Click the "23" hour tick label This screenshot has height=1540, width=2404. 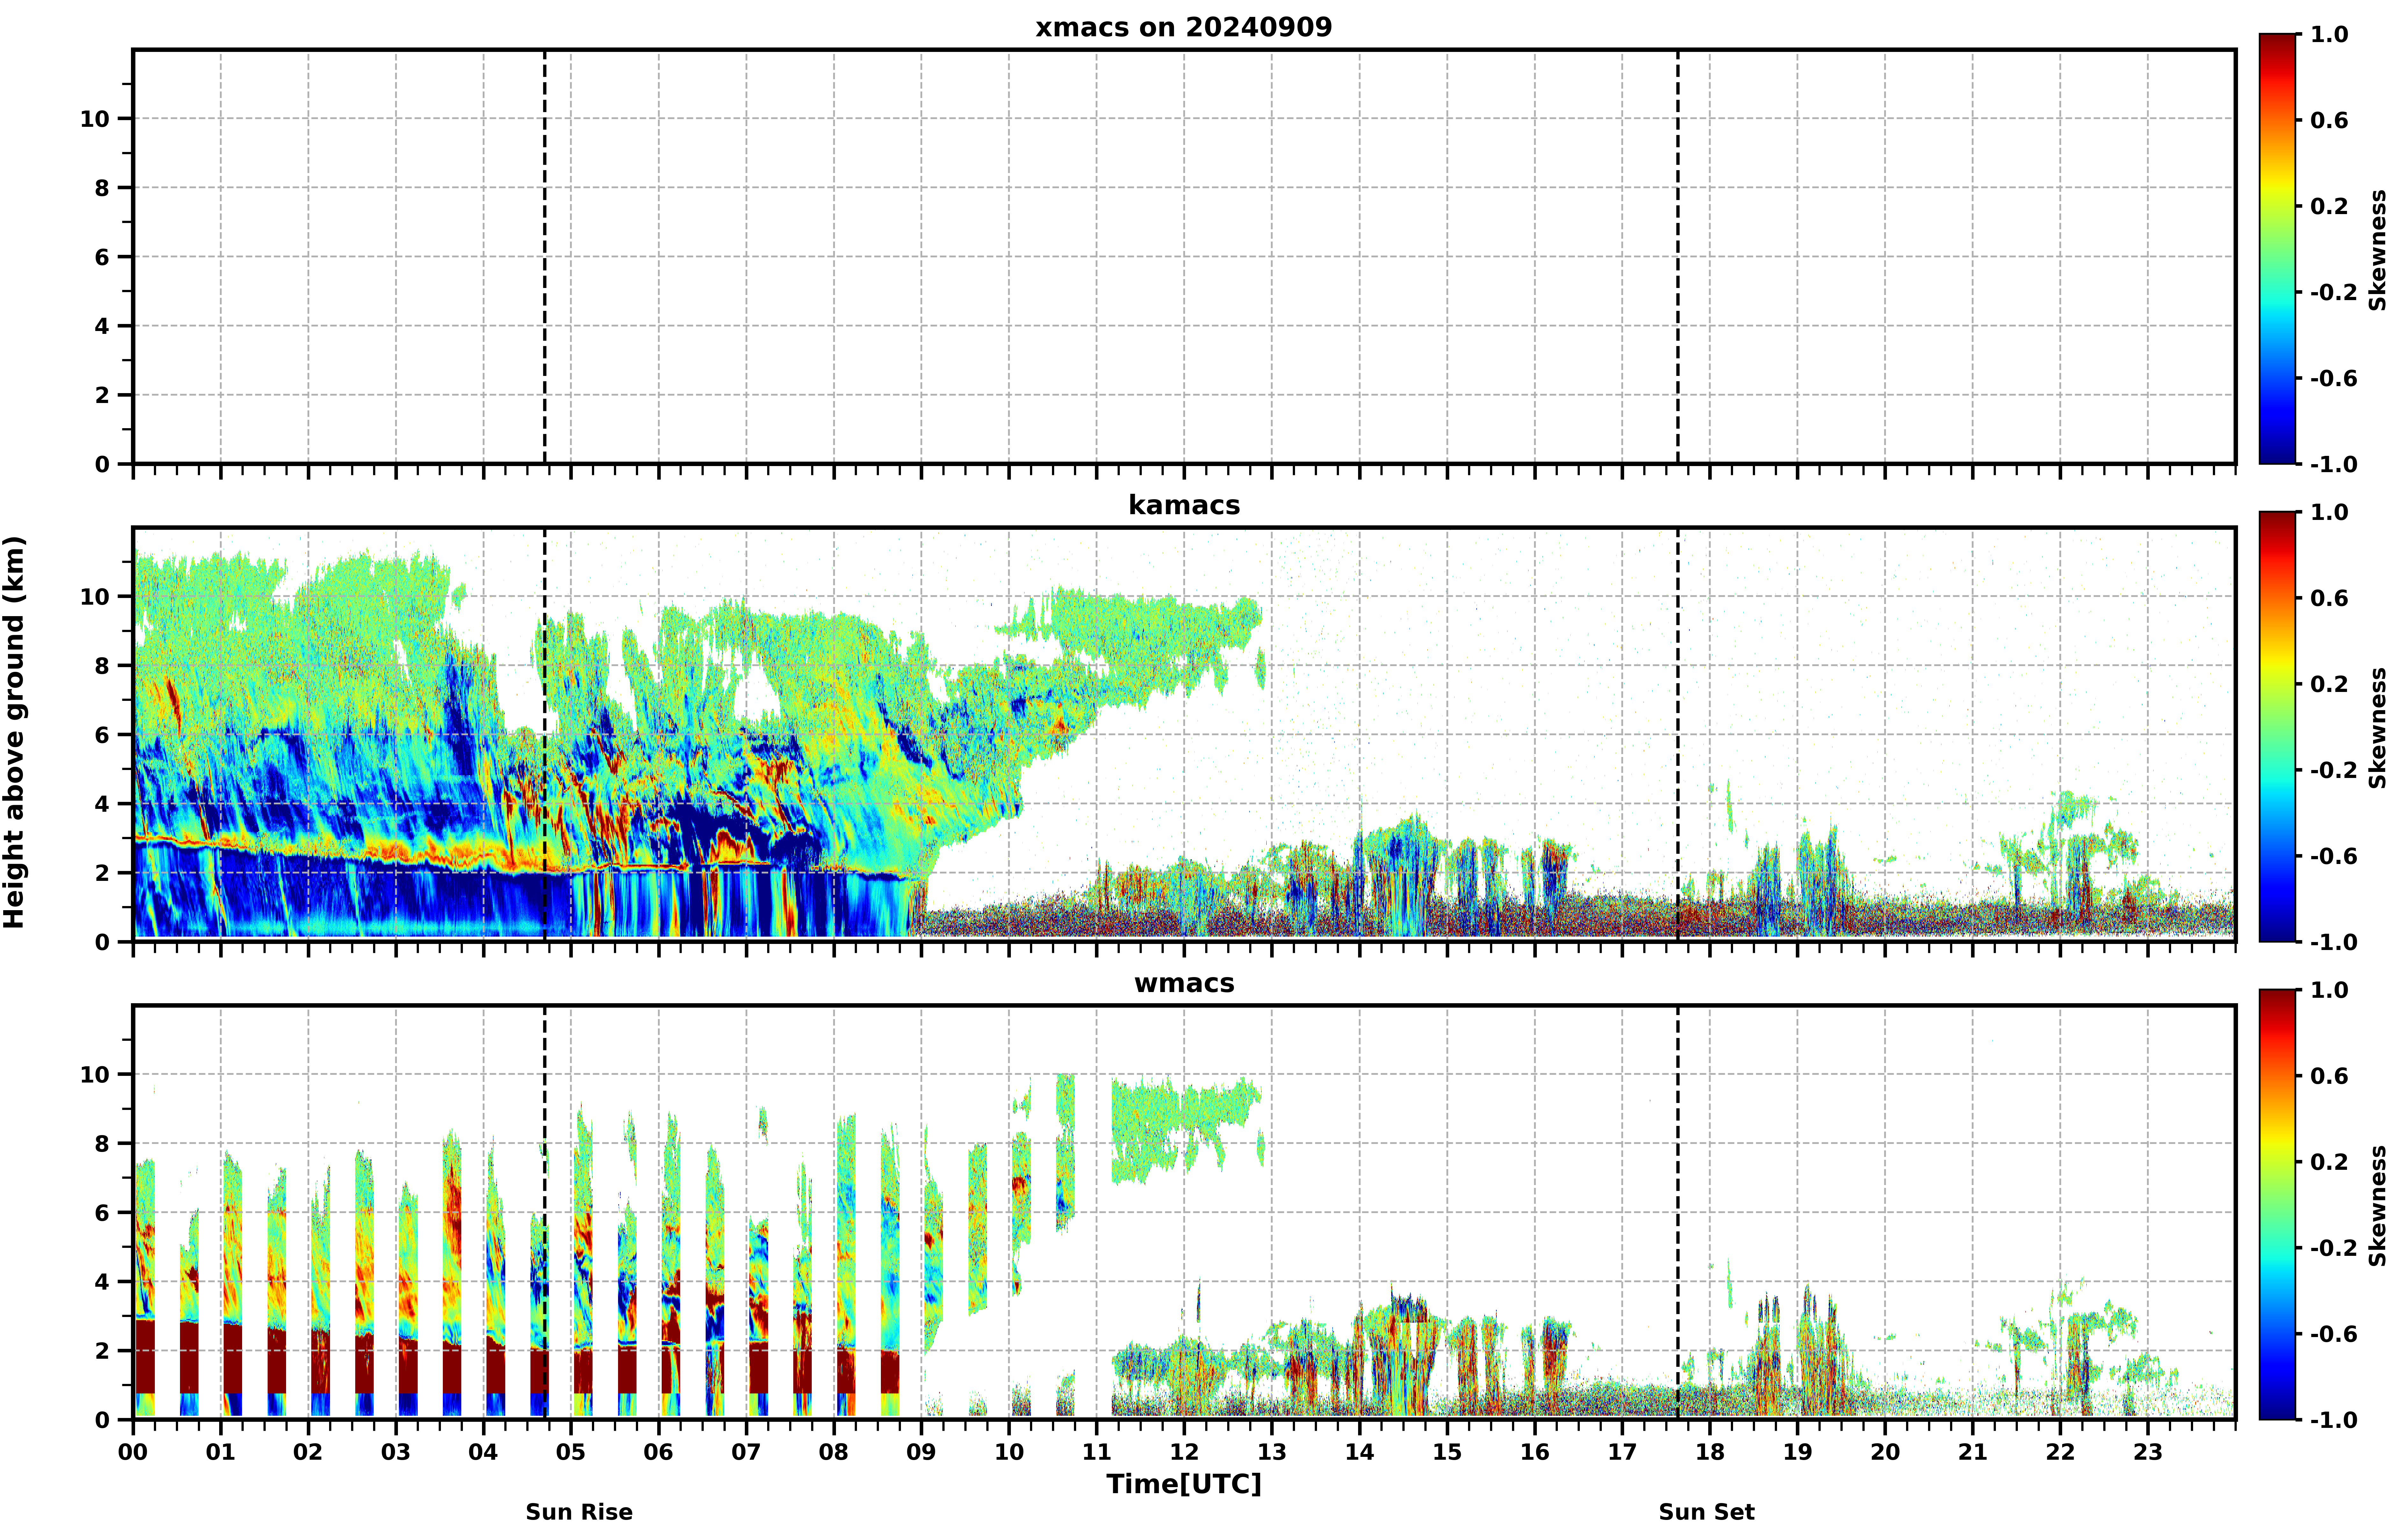pyautogui.click(x=2148, y=1452)
